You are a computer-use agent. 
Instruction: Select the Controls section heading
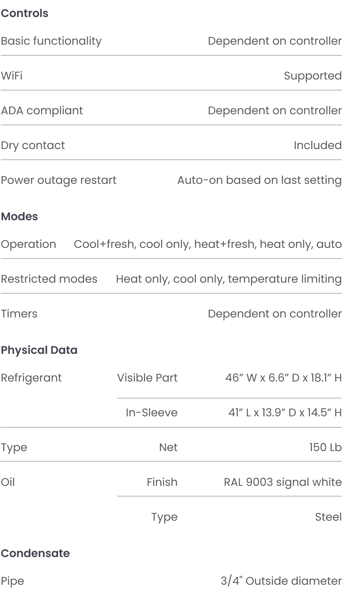[x=24, y=13]
